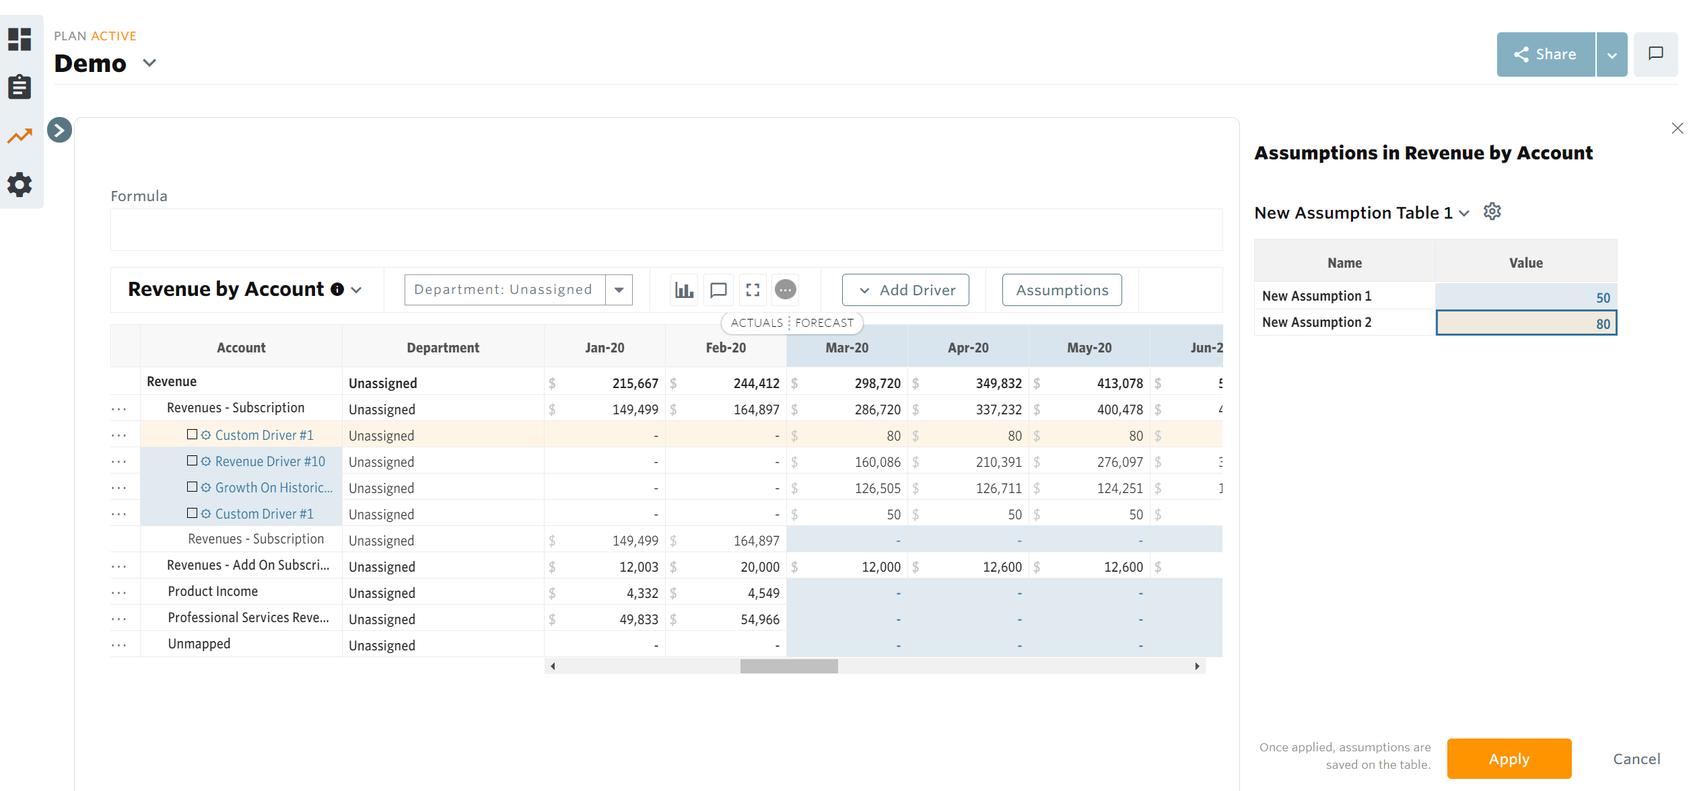Image resolution: width=1693 pixels, height=791 pixels.
Task: Open row menu dots for Revenues - Subscription
Action: click(119, 409)
